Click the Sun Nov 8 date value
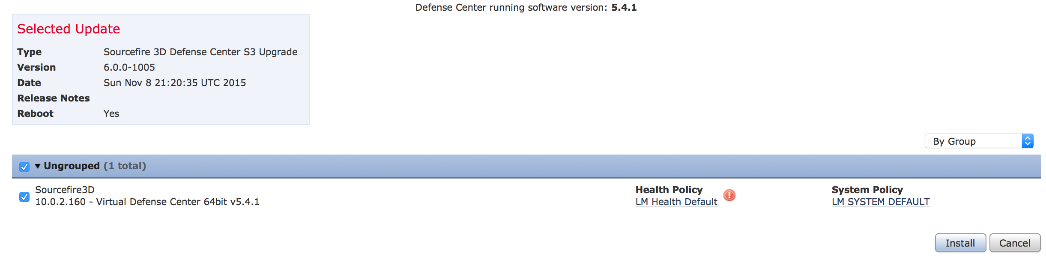Screen dimensions: 1046x274 click(x=174, y=83)
